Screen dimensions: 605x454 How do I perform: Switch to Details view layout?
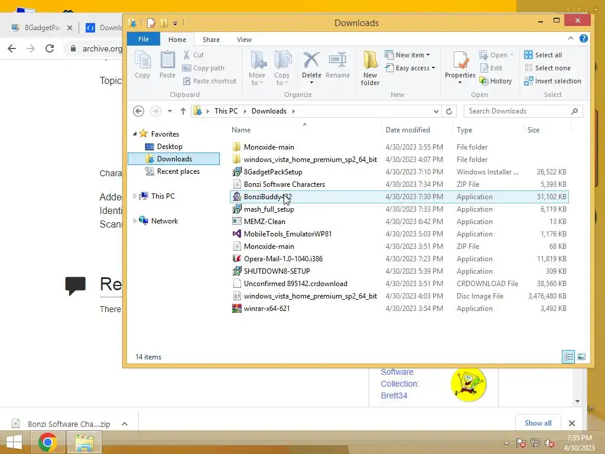[568, 356]
